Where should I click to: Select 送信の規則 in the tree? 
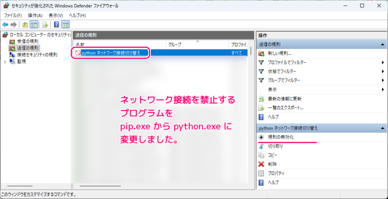point(28,47)
